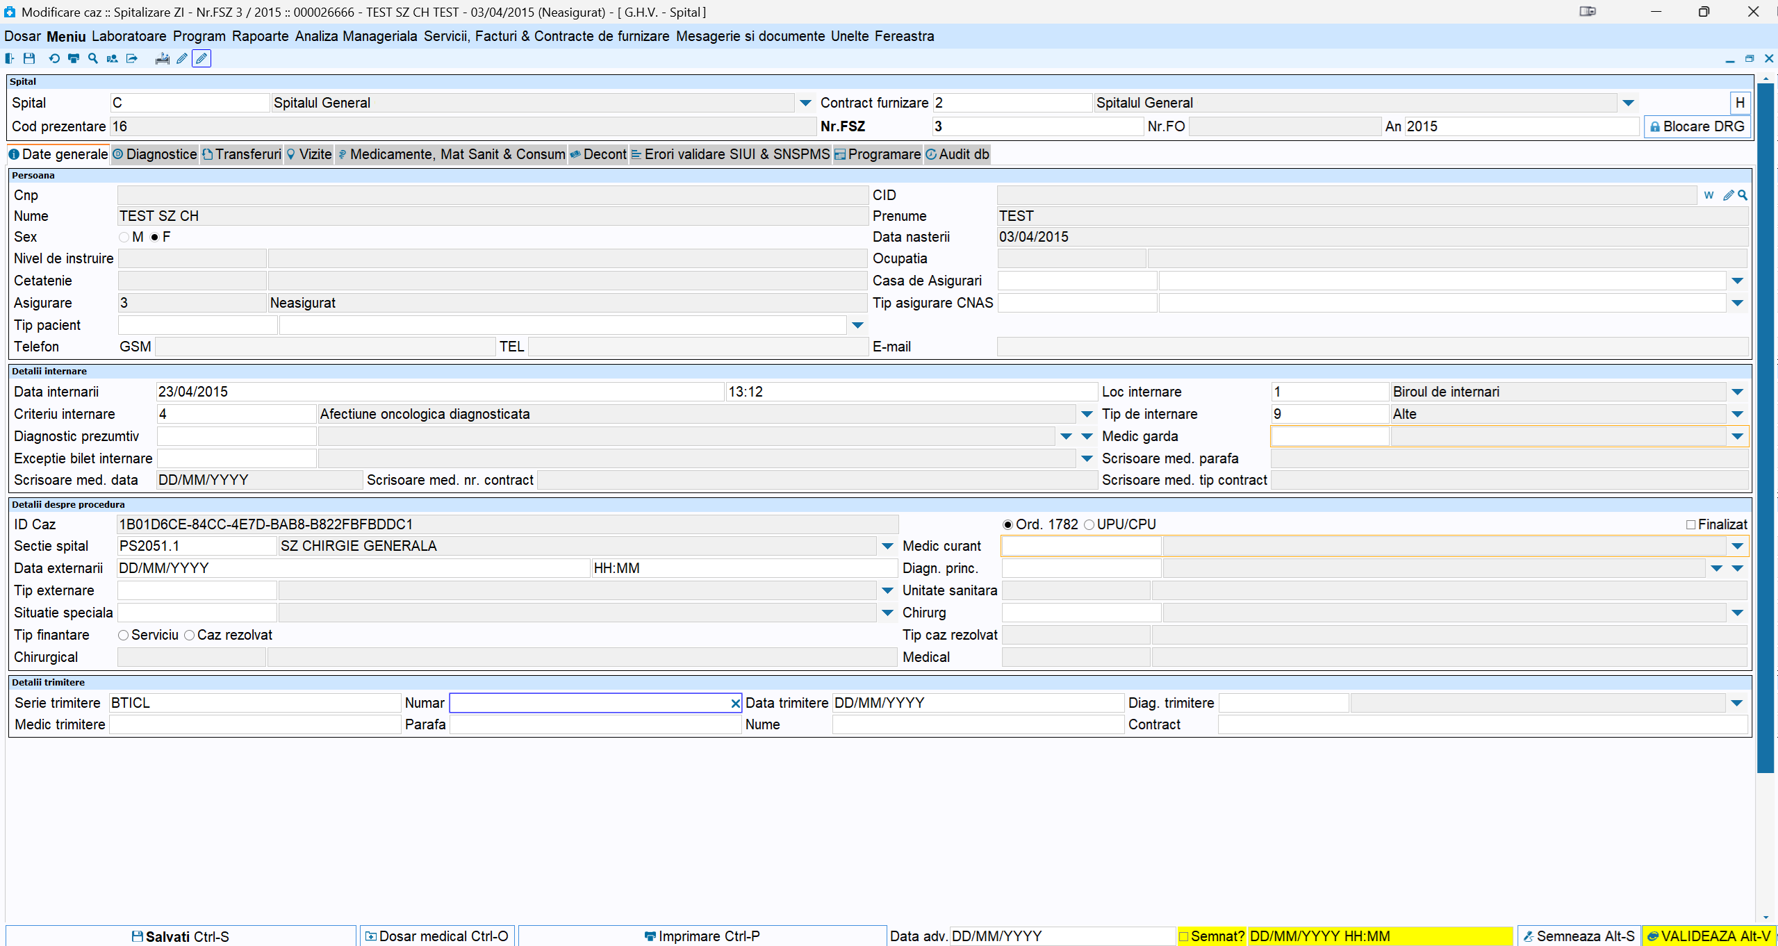Expand Contract furnizare dropdown arrow
This screenshot has height=946, width=1778.
1628,103
